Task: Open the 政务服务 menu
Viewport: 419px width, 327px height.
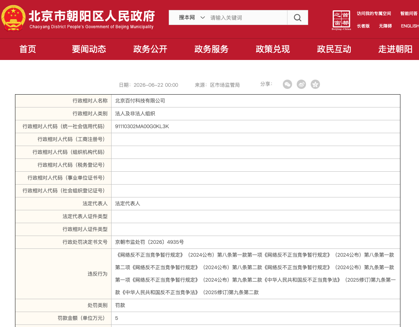Action: click(x=211, y=49)
